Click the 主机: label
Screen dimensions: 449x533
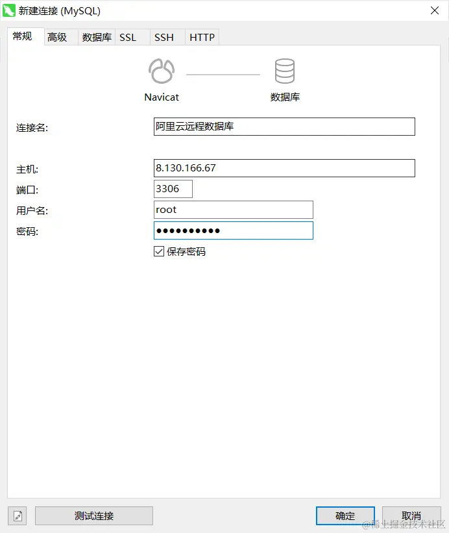(x=27, y=169)
